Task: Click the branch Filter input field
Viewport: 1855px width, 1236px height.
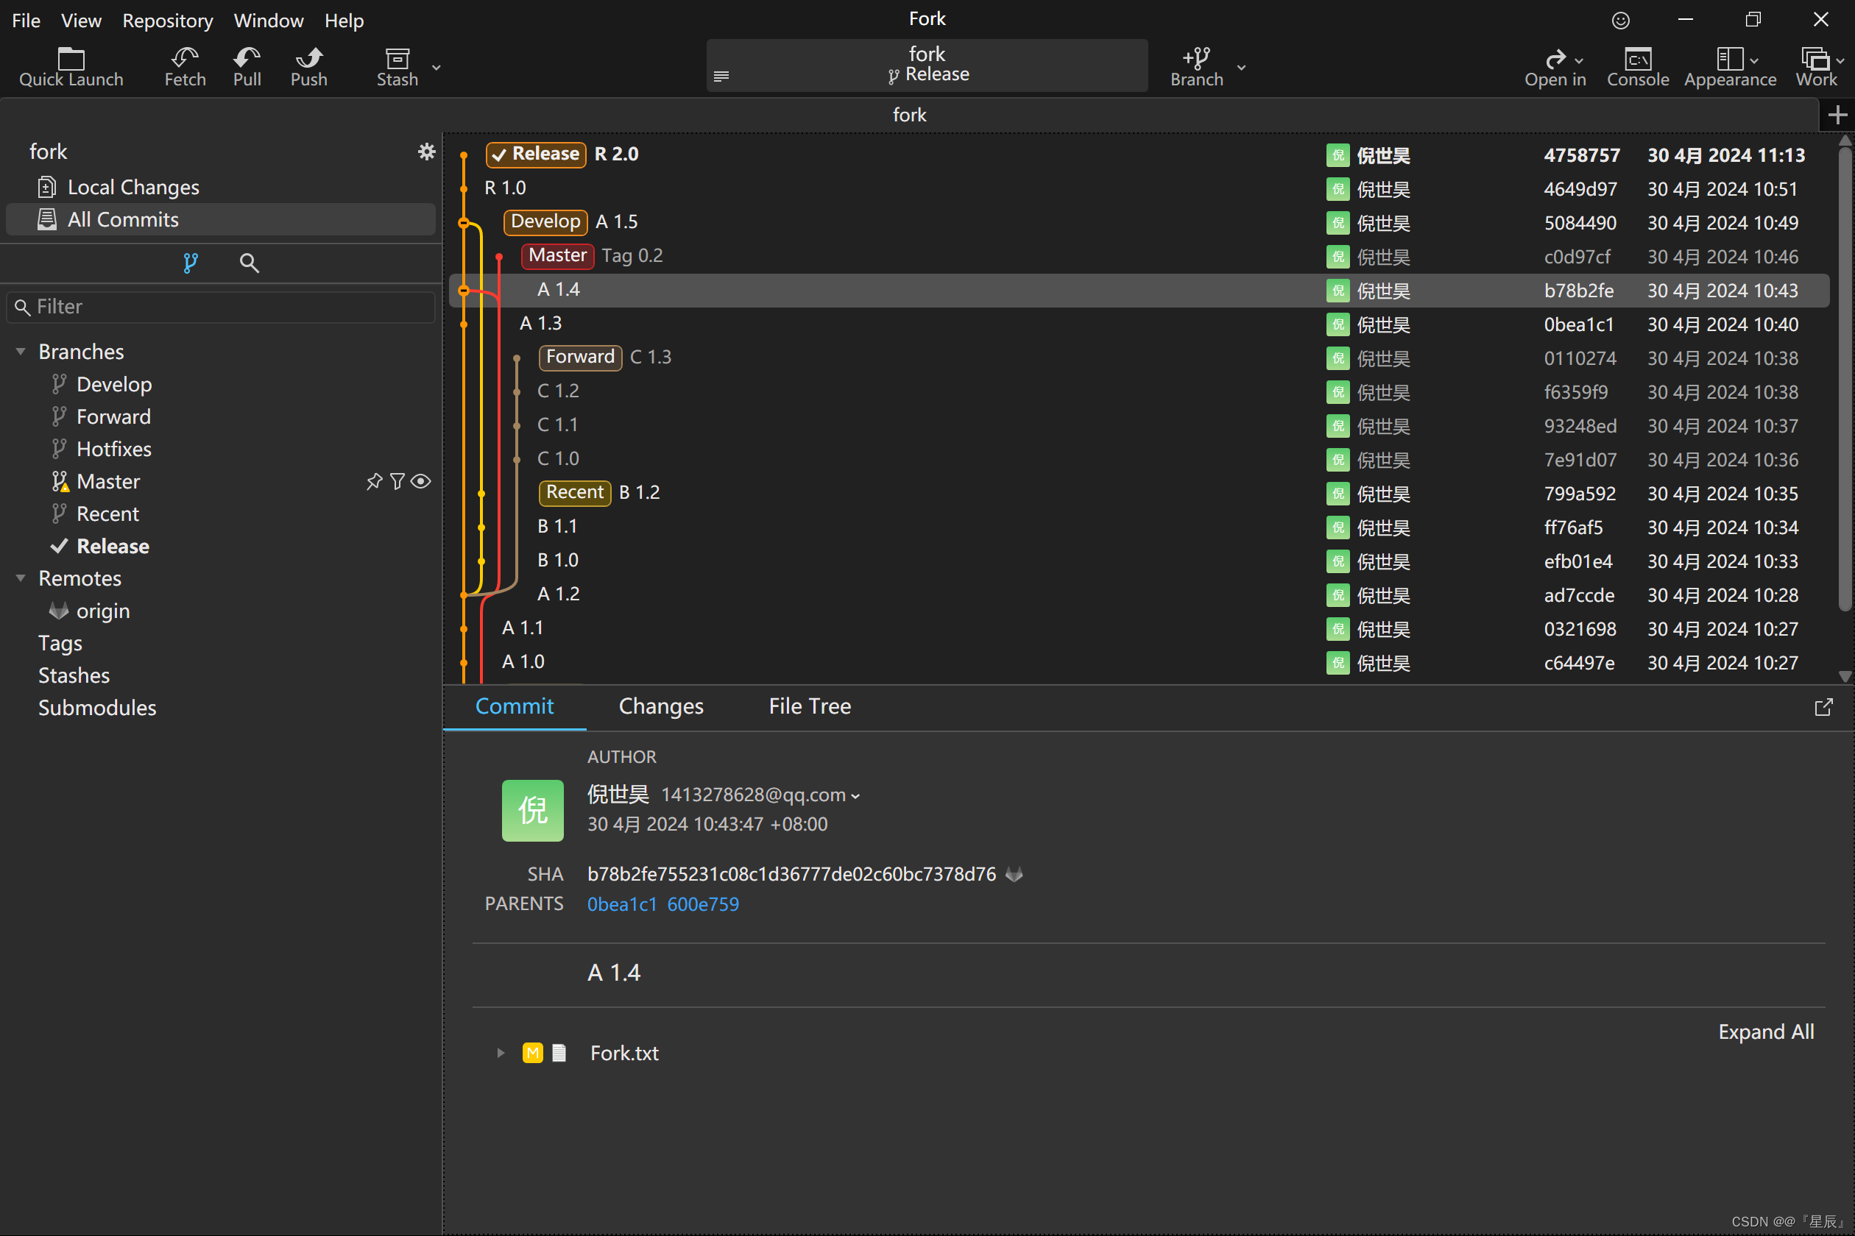Action: coord(229,307)
